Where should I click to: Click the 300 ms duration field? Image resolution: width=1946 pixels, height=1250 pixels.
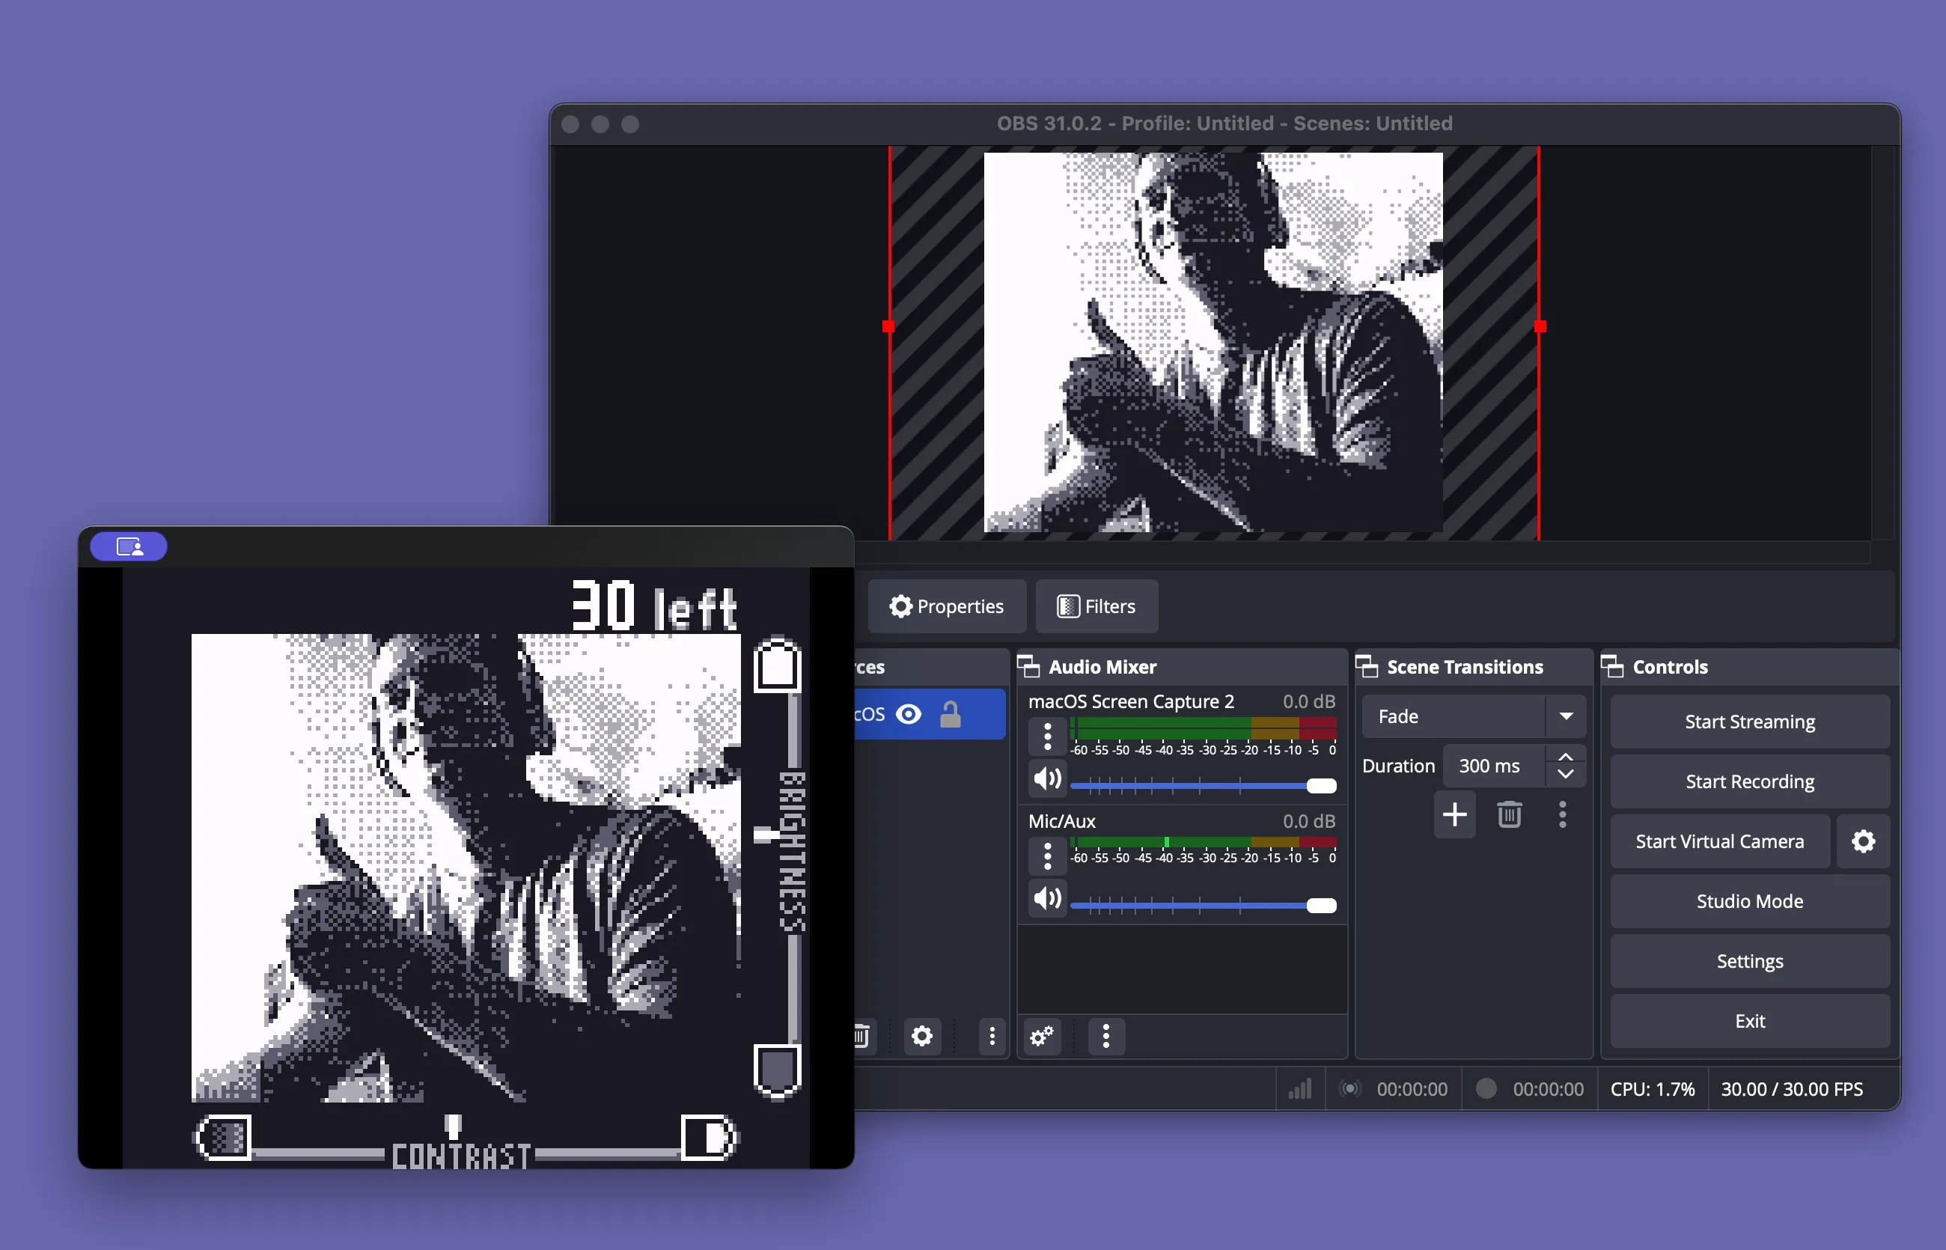click(1492, 766)
